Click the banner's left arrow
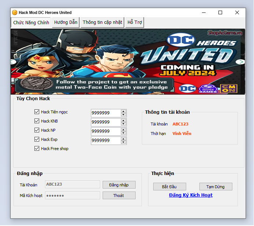The image size is (254, 226). [14, 62]
